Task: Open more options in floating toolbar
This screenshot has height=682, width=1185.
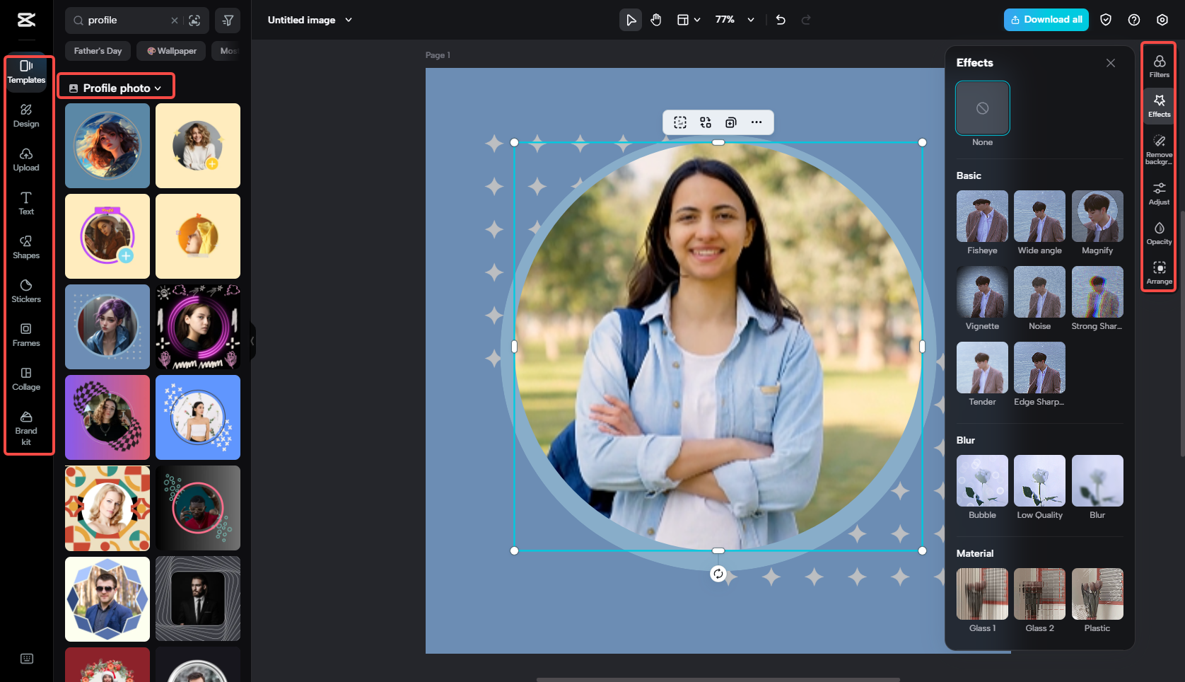Action: point(757,122)
